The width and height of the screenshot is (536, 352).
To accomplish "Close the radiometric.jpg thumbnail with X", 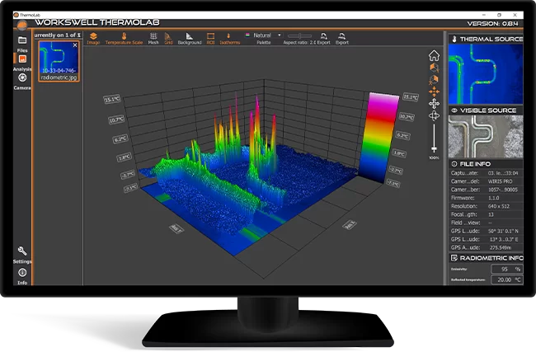I will (x=75, y=45).
